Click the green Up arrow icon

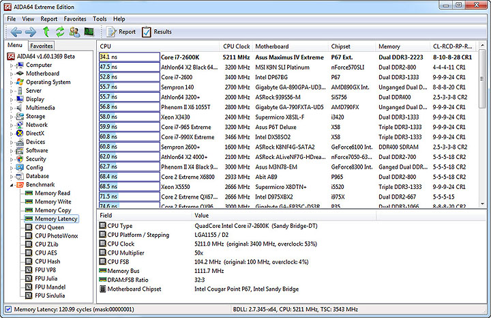pos(46,31)
